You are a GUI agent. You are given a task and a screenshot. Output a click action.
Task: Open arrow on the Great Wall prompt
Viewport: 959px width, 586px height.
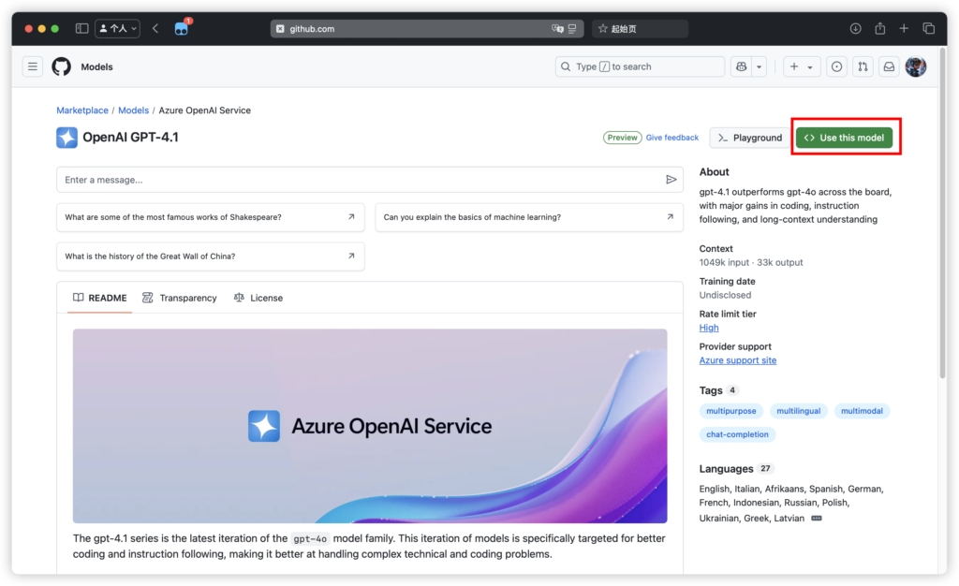(x=351, y=256)
